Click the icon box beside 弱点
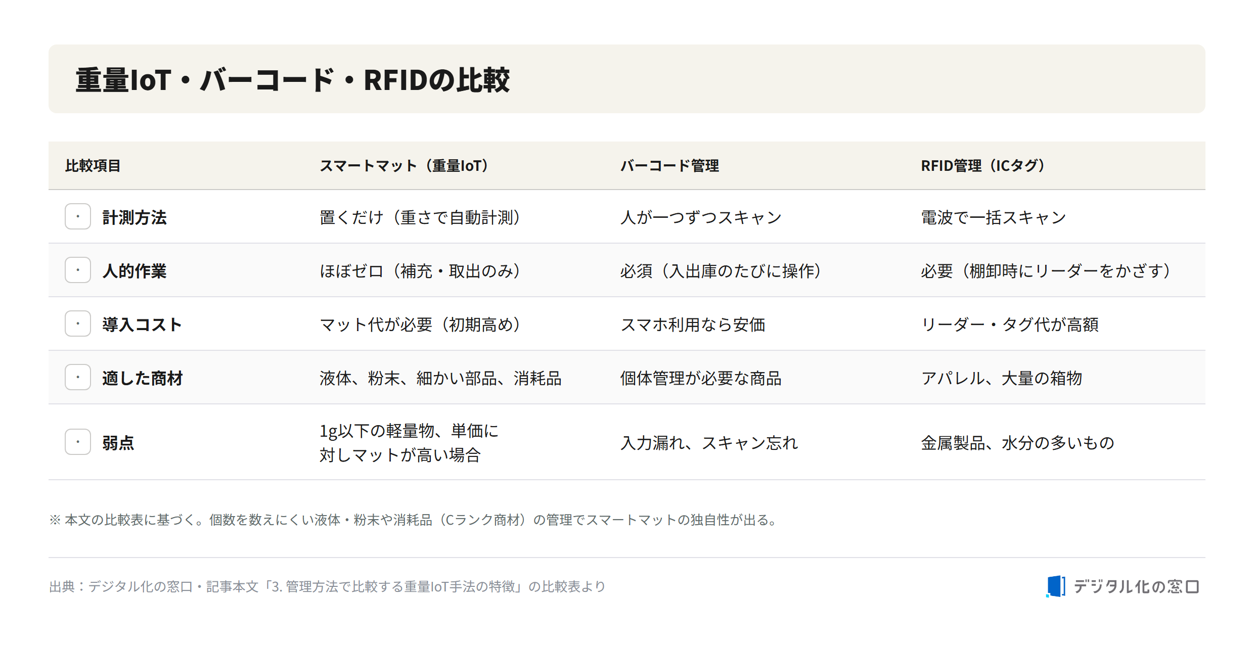 [x=78, y=442]
